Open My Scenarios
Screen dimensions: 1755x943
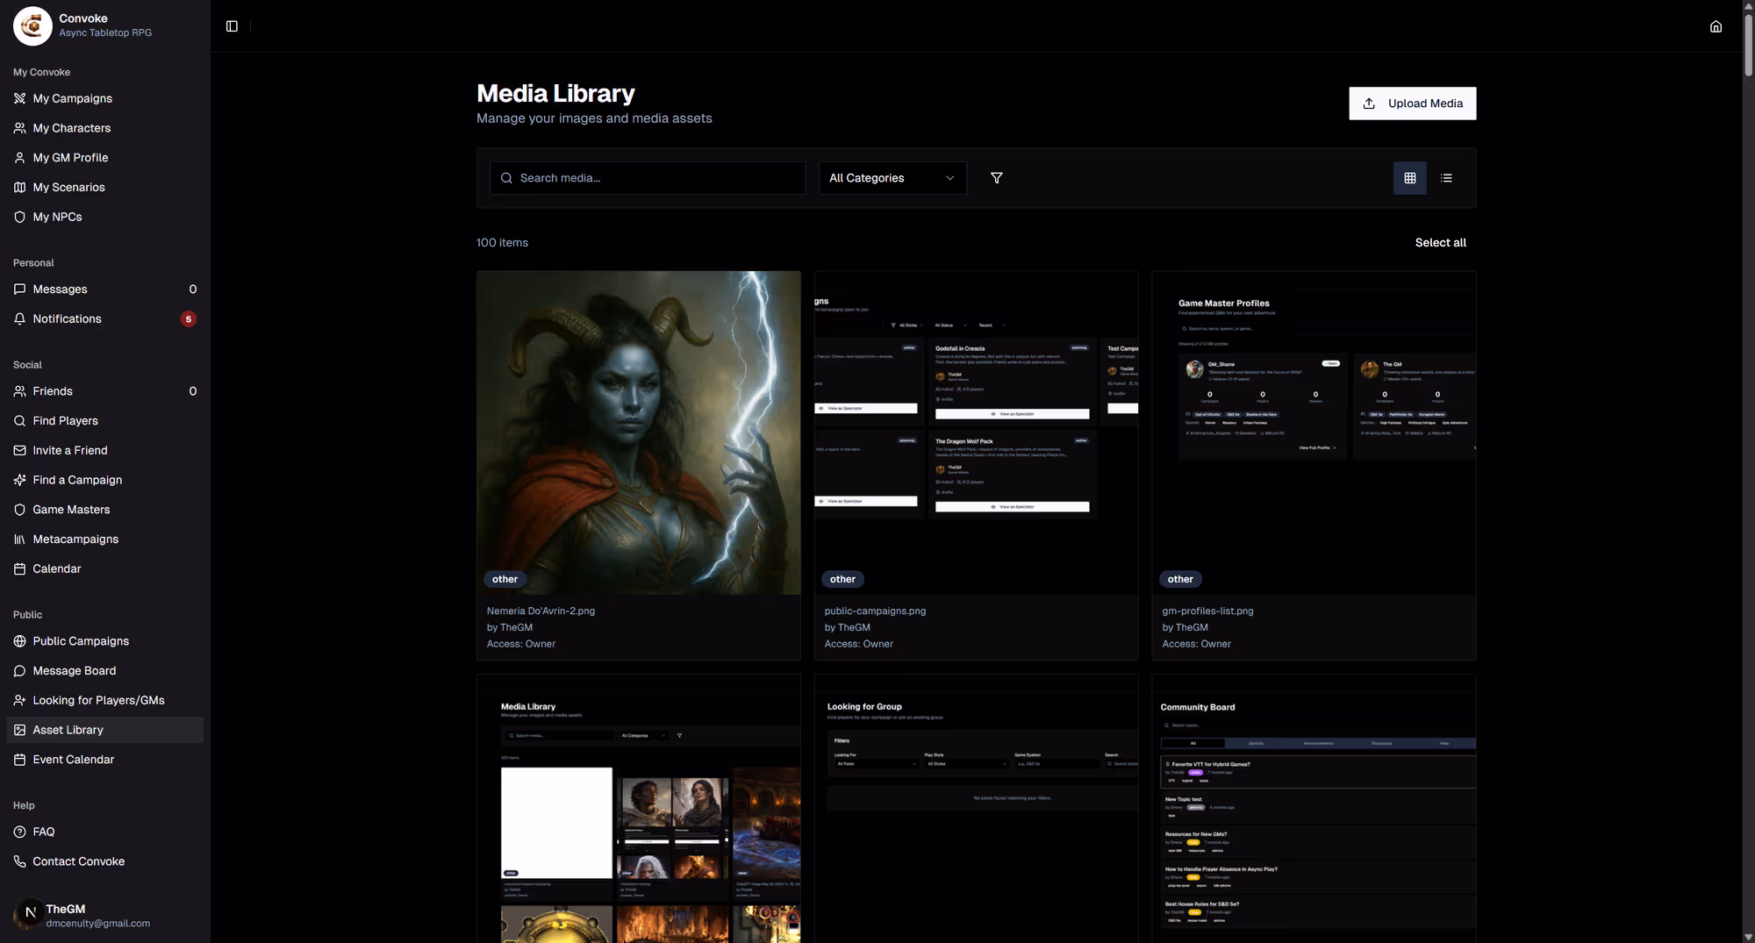click(x=68, y=188)
